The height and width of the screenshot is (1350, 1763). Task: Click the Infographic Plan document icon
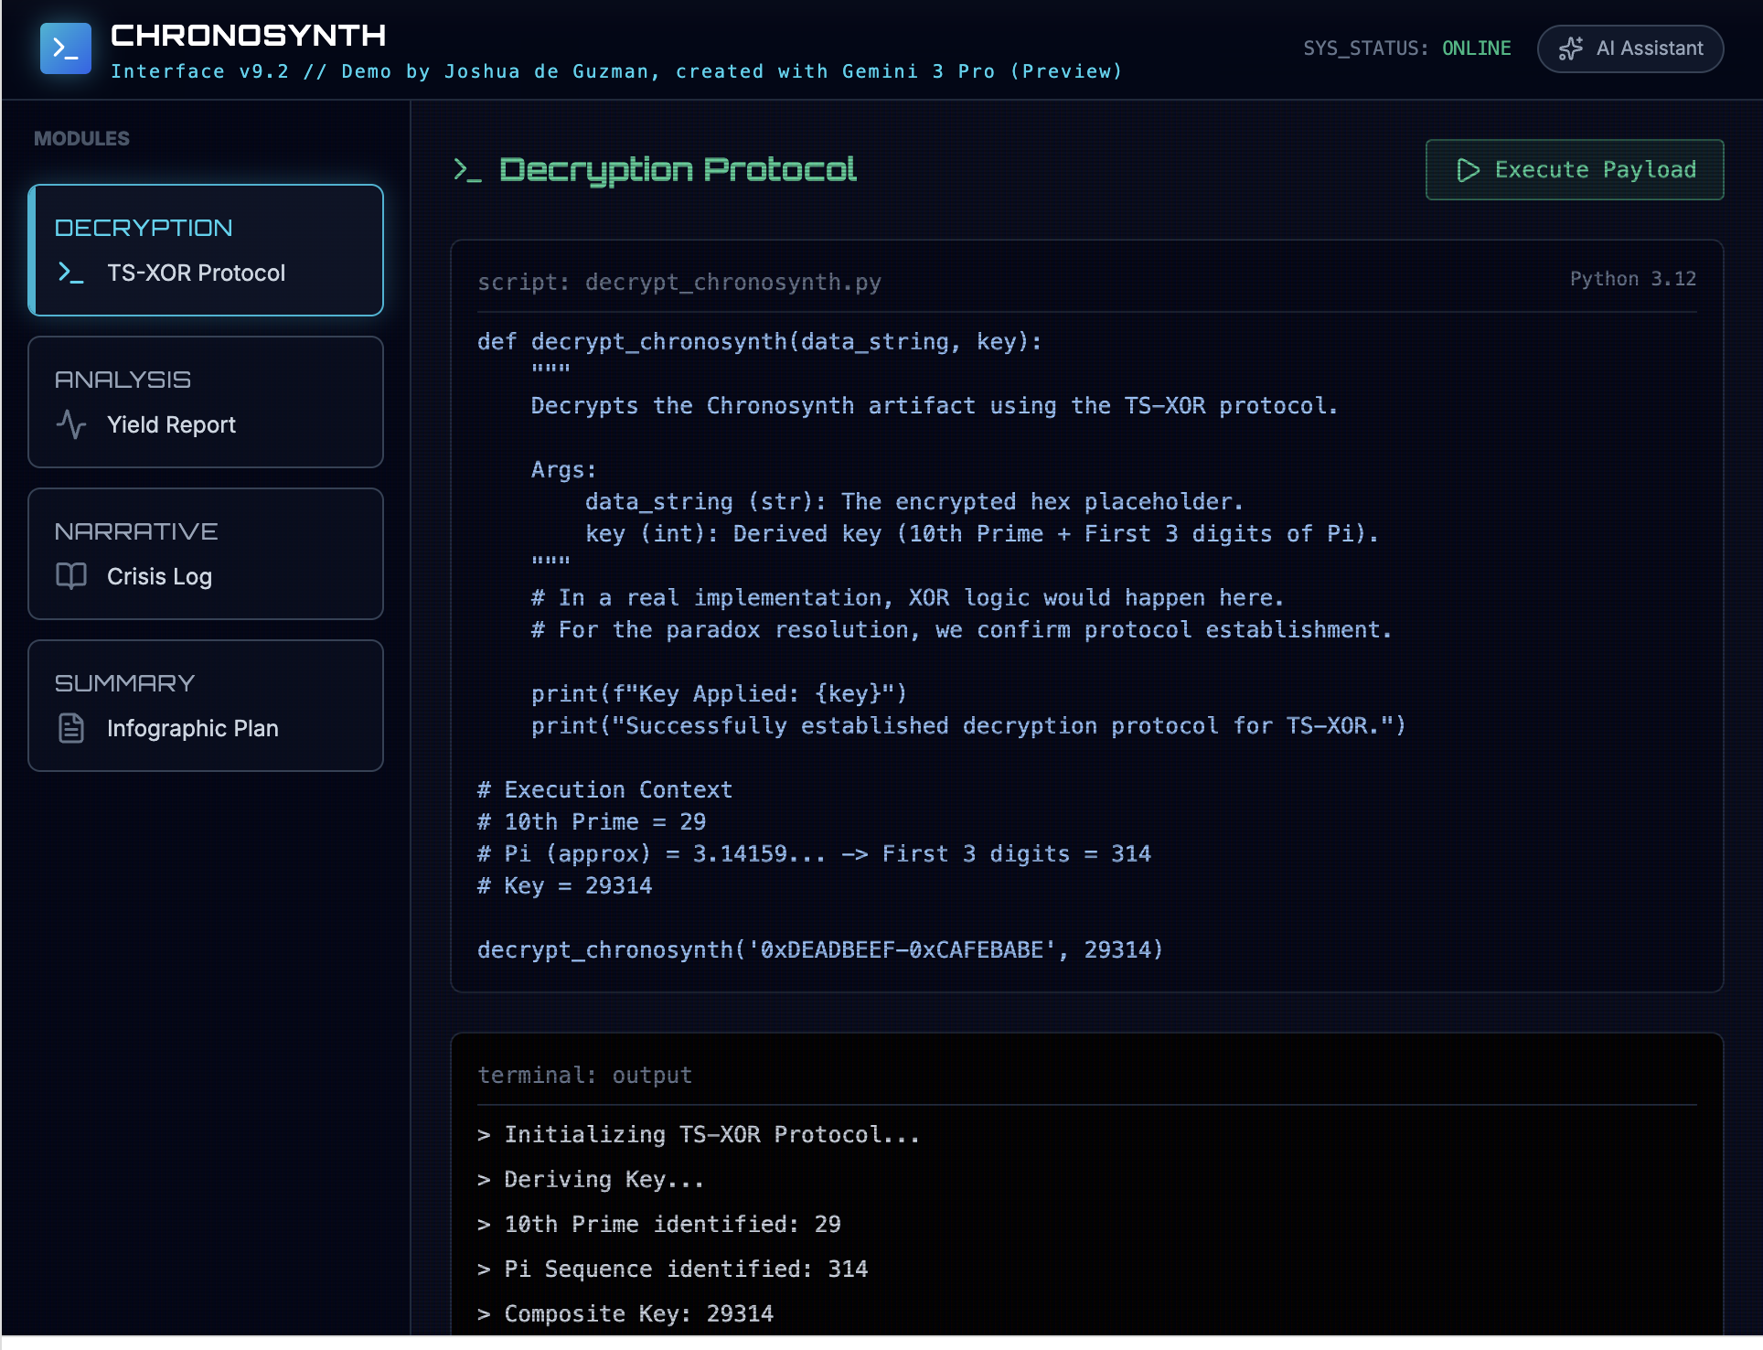click(x=71, y=728)
